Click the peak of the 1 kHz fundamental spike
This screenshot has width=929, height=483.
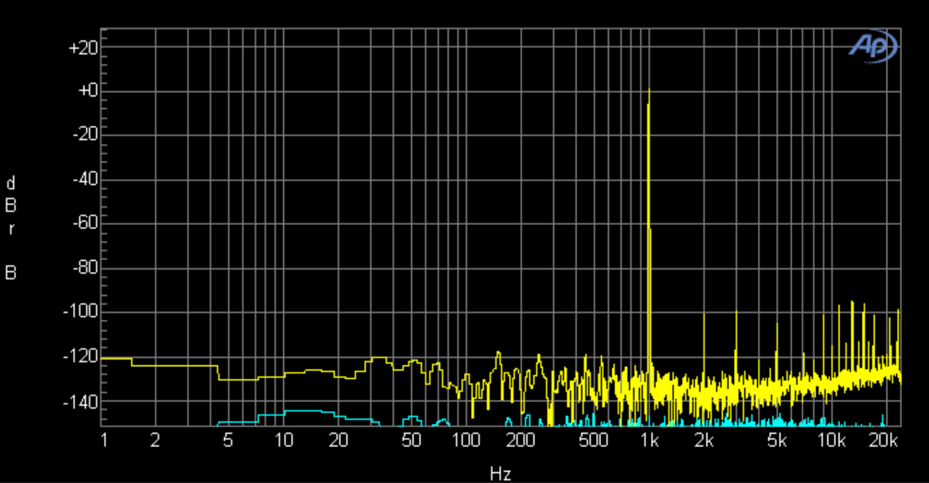pos(649,90)
